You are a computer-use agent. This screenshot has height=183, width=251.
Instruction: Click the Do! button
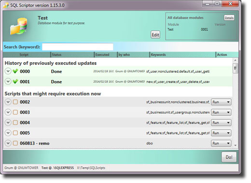pyautogui.click(x=229, y=157)
